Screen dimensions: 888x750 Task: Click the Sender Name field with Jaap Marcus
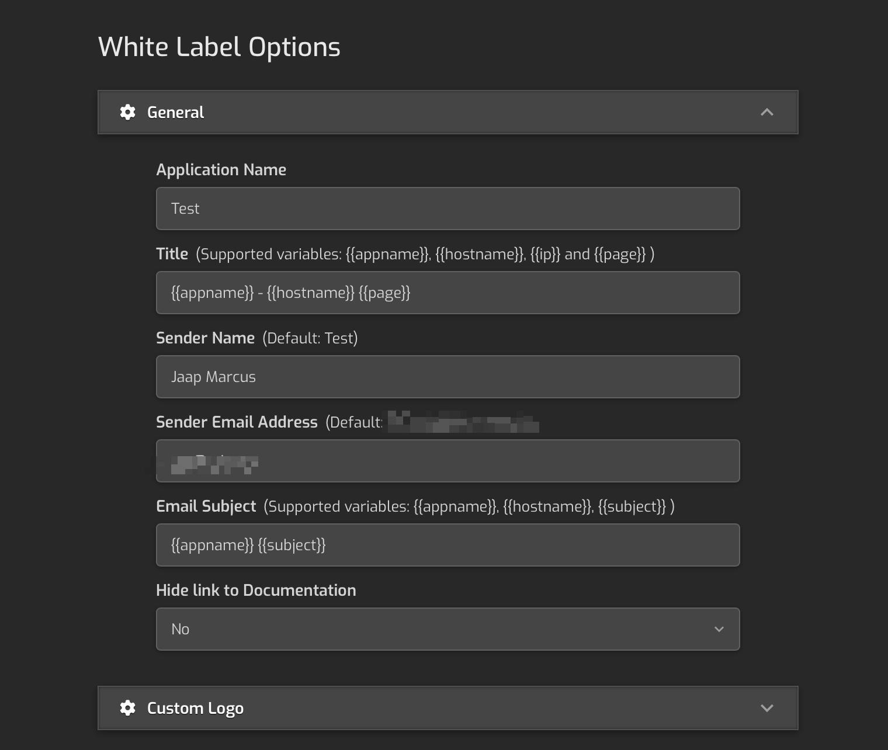(448, 377)
